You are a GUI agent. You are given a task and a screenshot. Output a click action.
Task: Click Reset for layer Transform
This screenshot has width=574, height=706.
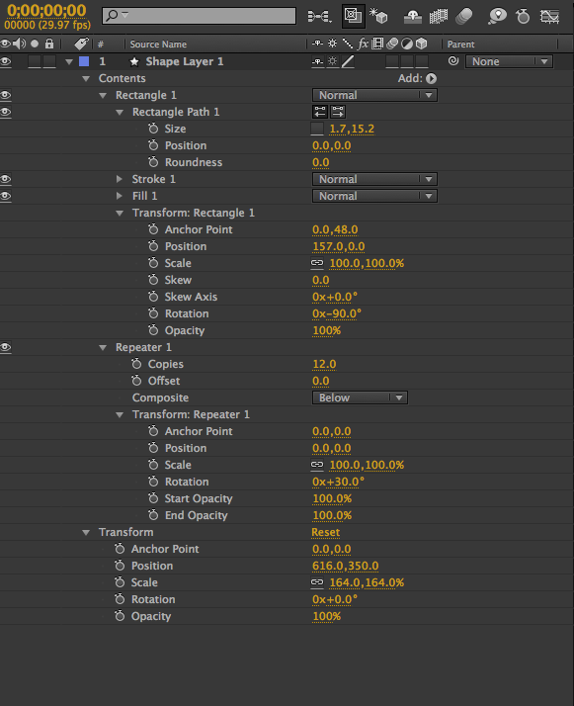pyautogui.click(x=326, y=532)
